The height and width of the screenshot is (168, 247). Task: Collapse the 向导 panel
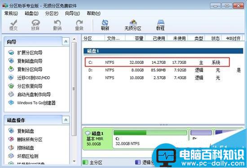pyautogui.click(x=66, y=41)
